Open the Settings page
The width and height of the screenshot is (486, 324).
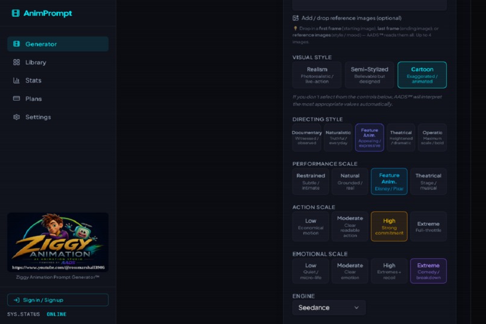(x=58, y=117)
